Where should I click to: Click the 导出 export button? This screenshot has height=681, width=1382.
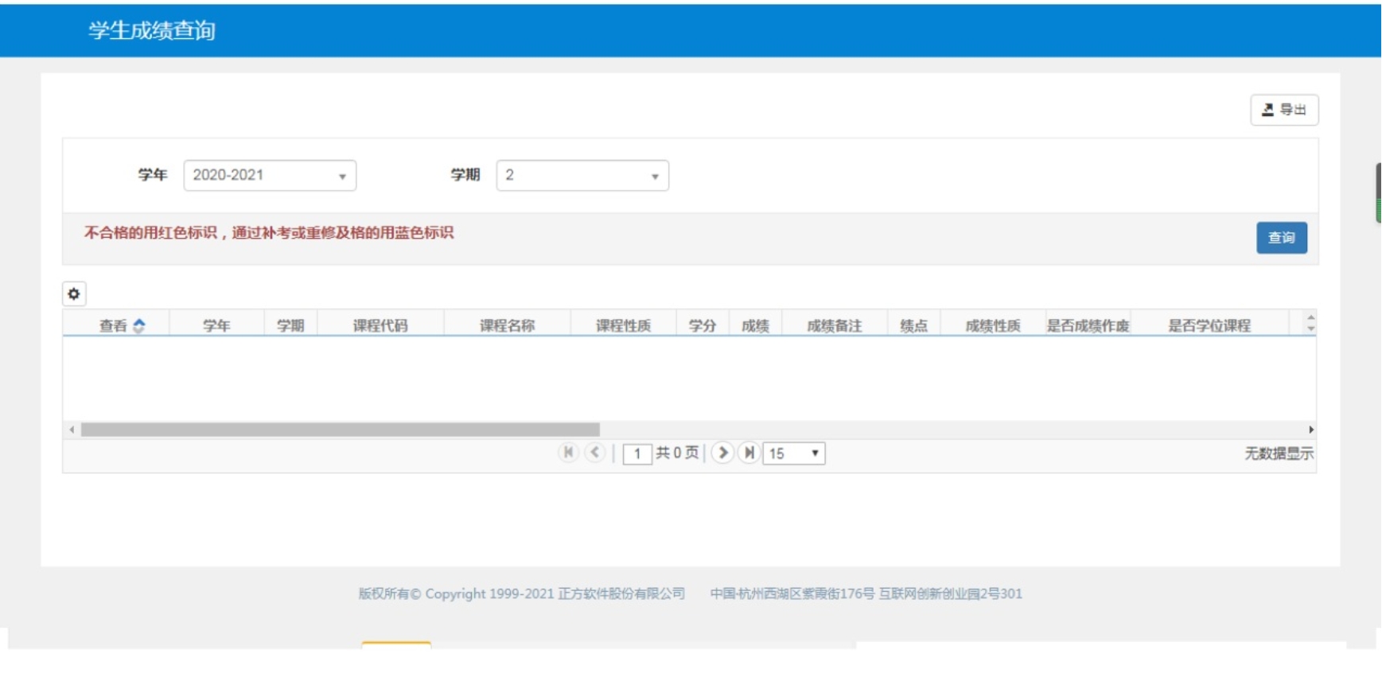coord(1284,110)
